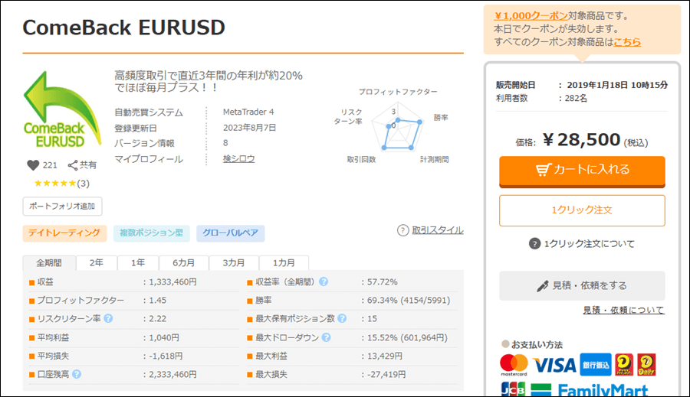Click the 見積・依頼をする button
This screenshot has width=690, height=397.
click(x=582, y=285)
